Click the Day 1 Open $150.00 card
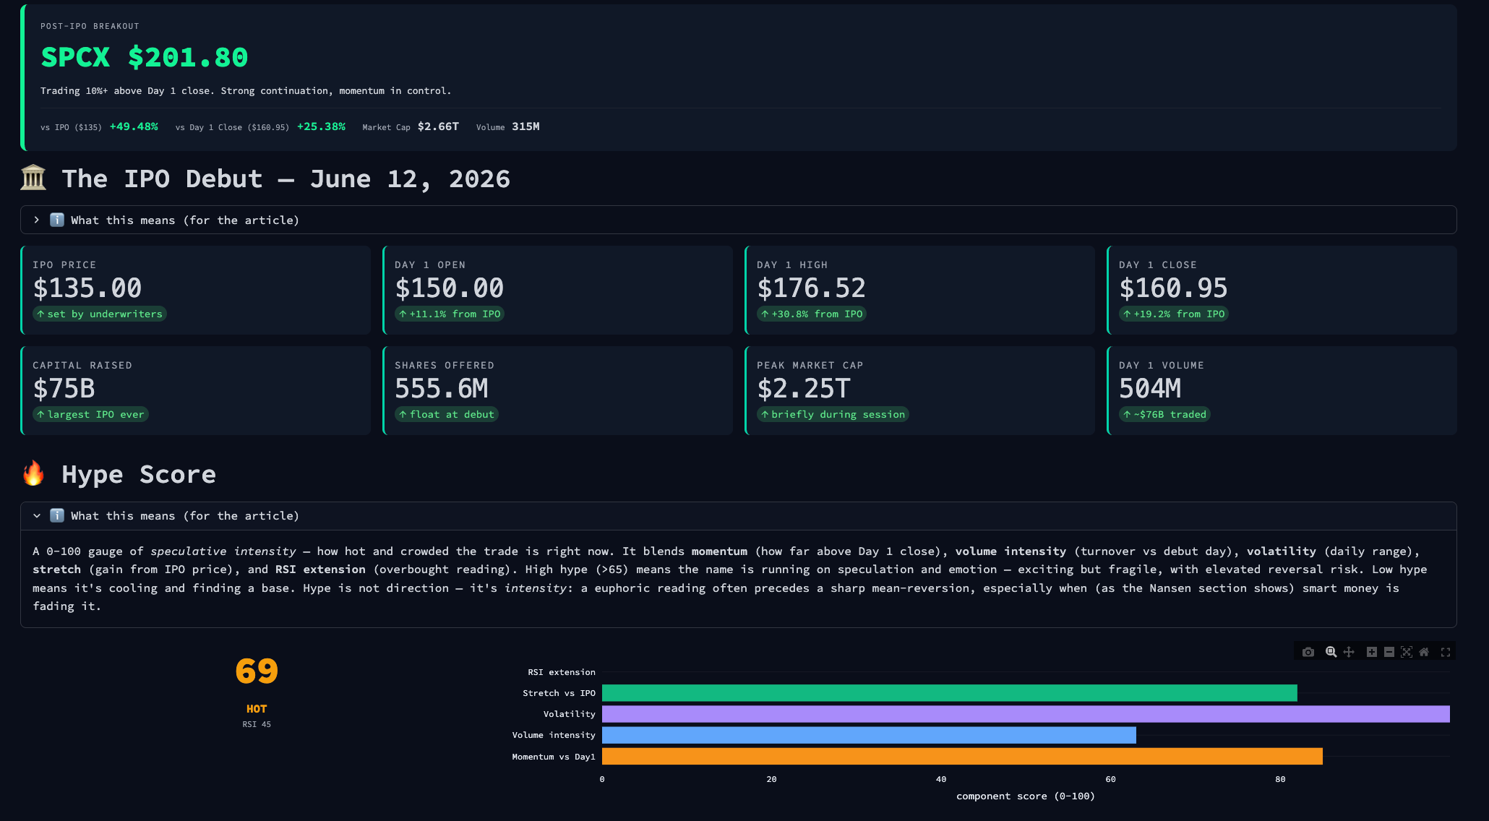The width and height of the screenshot is (1489, 821). coord(558,290)
